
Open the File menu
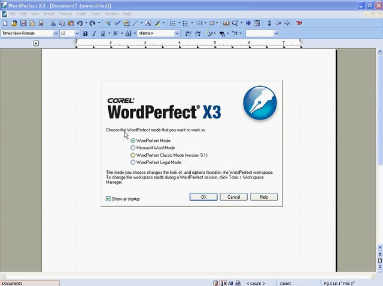pos(13,14)
